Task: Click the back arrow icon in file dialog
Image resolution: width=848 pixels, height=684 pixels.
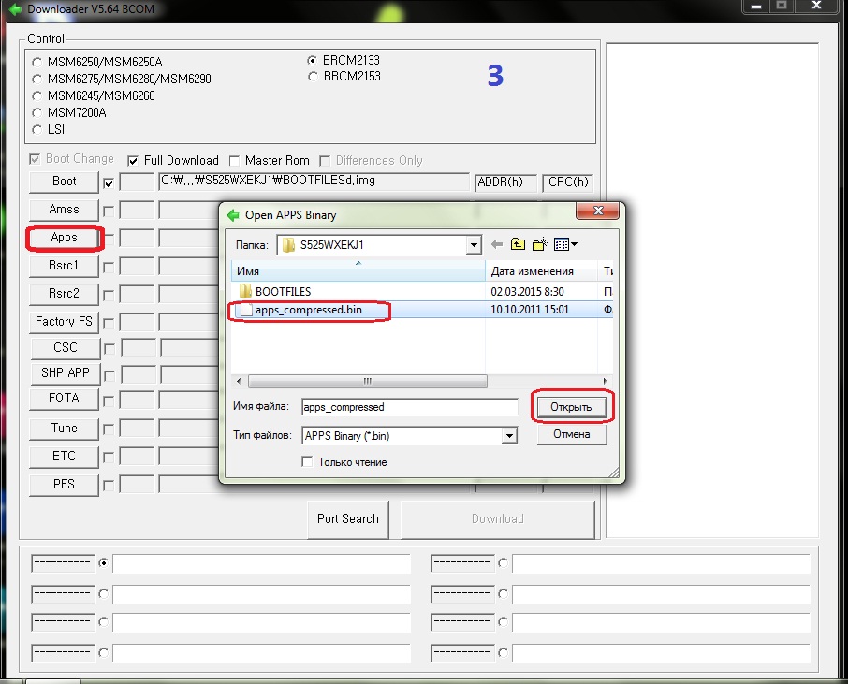Action: tap(497, 245)
